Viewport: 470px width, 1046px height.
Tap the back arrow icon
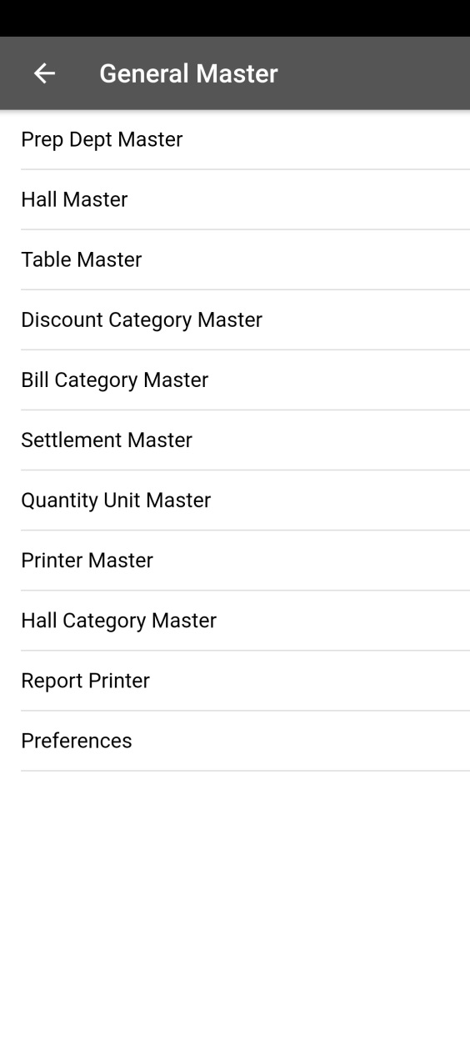pyautogui.click(x=44, y=73)
